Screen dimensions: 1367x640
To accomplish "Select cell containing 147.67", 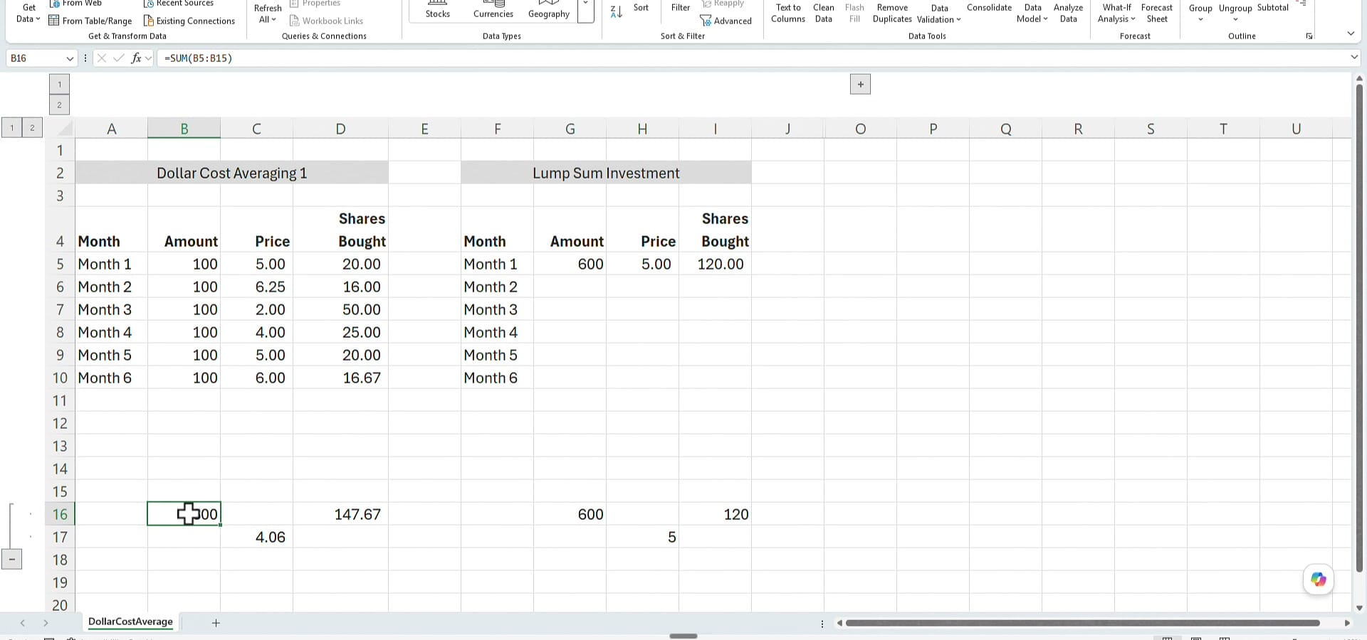I will pyautogui.click(x=340, y=514).
